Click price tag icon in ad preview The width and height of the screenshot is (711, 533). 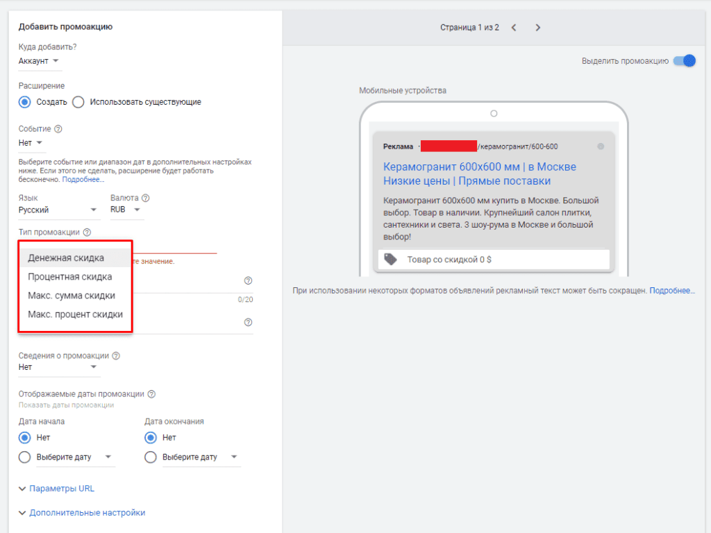pyautogui.click(x=390, y=260)
